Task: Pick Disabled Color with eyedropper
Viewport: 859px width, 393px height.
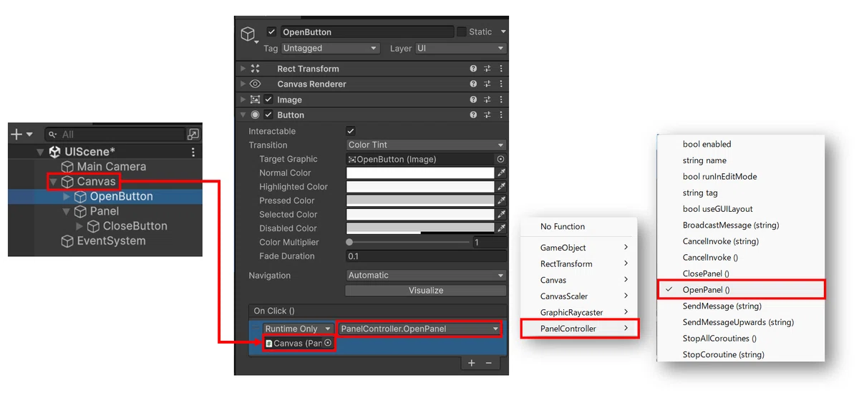Action: (x=502, y=228)
